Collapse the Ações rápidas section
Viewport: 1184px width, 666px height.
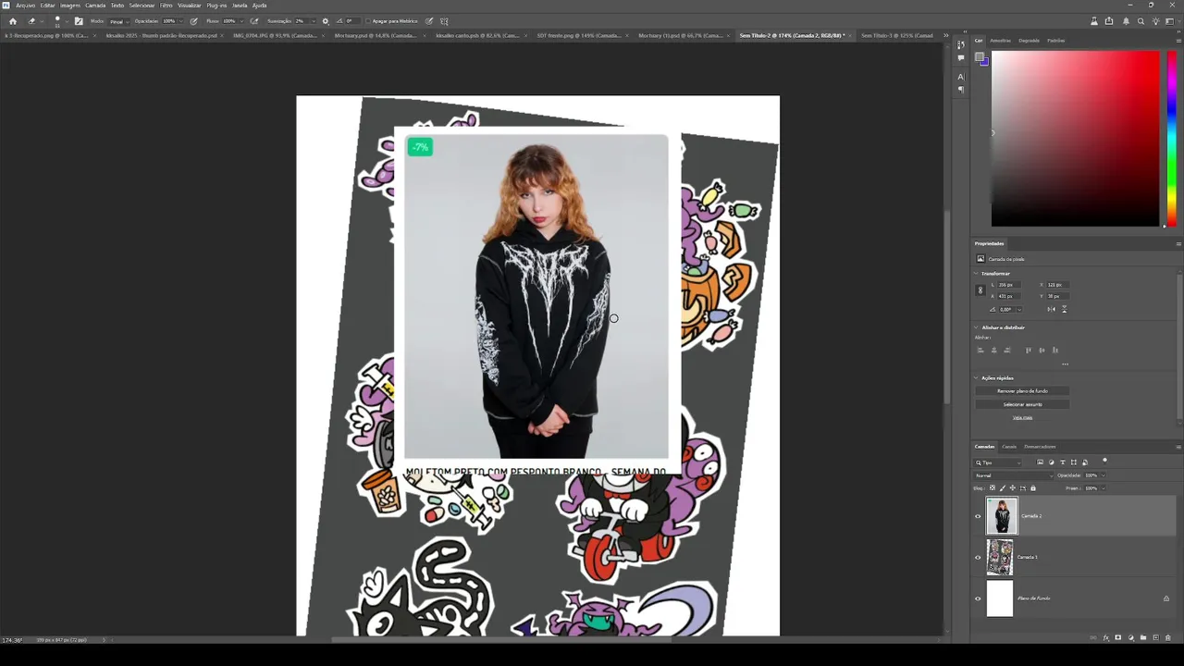point(976,377)
